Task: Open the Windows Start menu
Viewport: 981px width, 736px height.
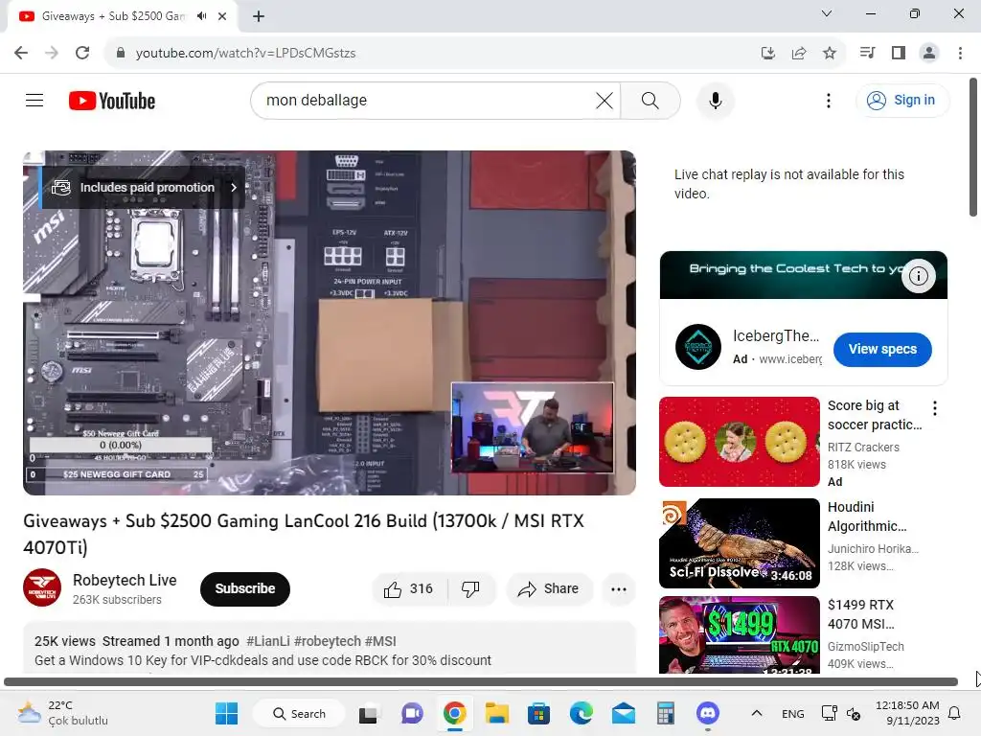Action: 226,713
